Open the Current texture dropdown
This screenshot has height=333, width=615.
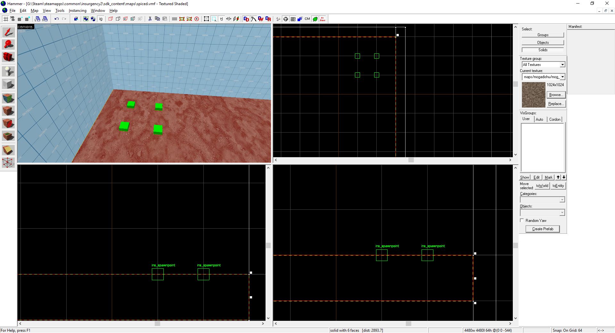[x=562, y=77]
